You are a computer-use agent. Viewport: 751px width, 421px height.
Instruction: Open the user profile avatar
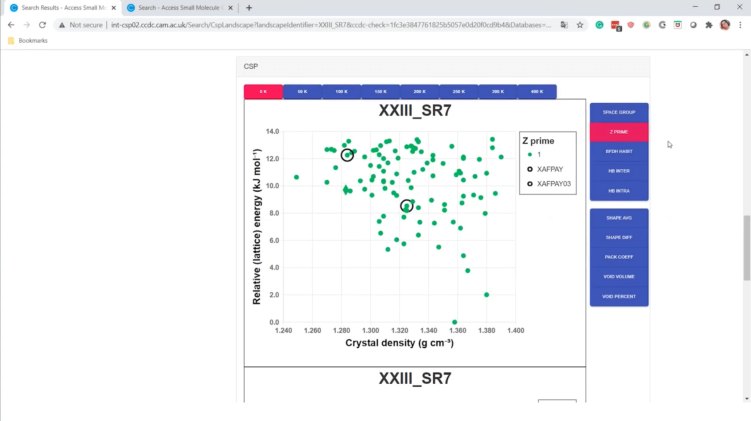point(725,25)
